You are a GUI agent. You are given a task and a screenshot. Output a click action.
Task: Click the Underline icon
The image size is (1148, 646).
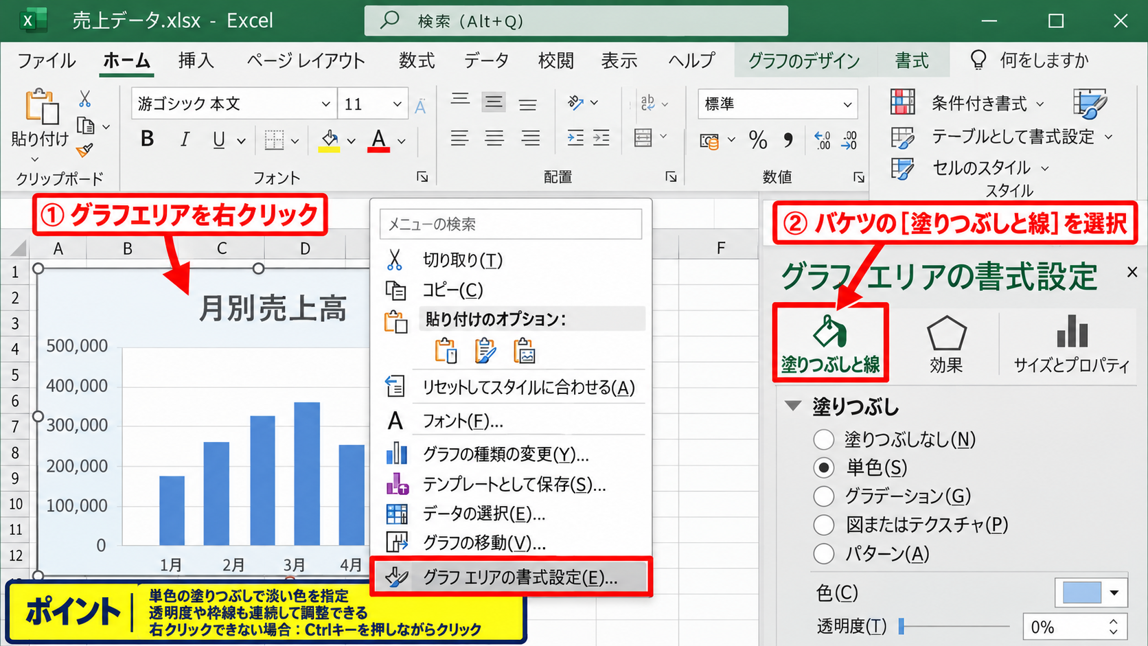coord(219,140)
